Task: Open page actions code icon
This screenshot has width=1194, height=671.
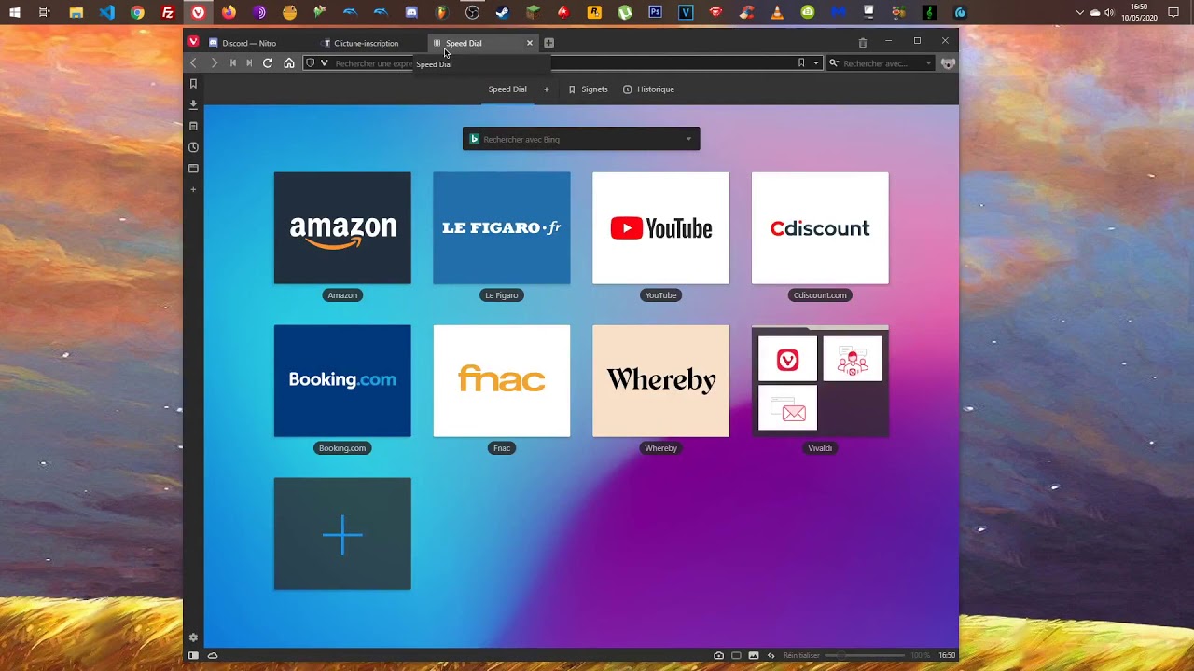Action: coord(771,656)
